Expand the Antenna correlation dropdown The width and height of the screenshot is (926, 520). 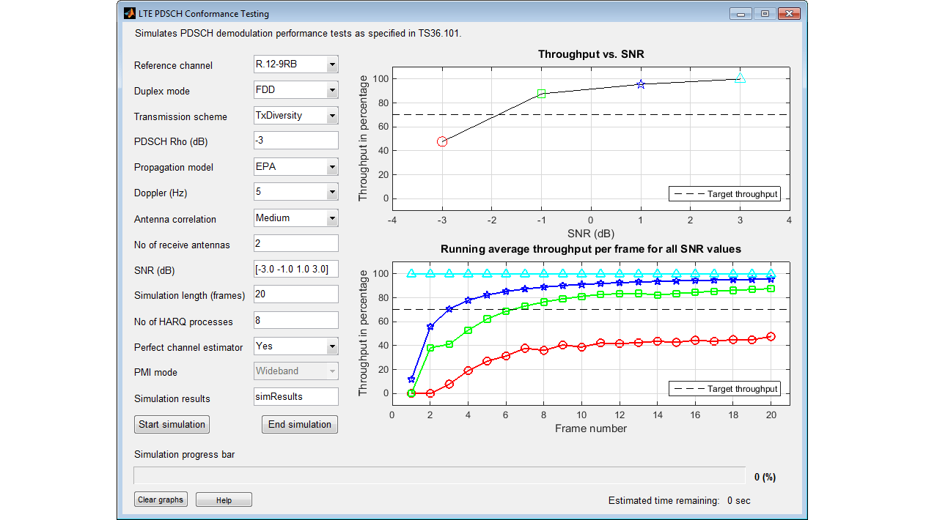coord(295,218)
